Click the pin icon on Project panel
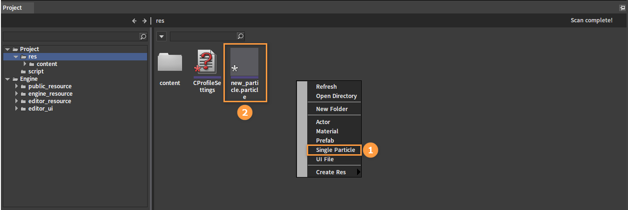The image size is (628, 210). point(622,7)
